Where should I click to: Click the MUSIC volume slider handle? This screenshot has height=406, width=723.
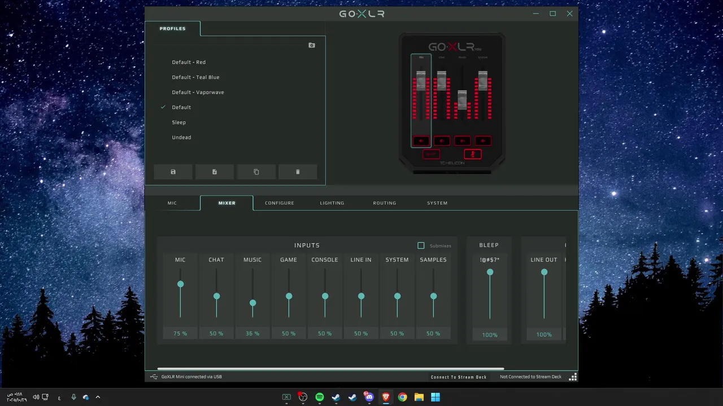point(252,303)
